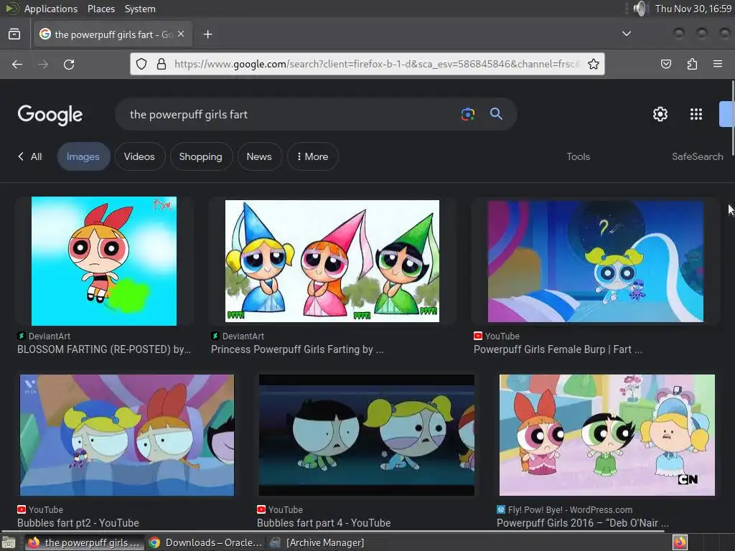Click the Firefox address bar URL
The width and height of the screenshot is (735, 551).
378,64
